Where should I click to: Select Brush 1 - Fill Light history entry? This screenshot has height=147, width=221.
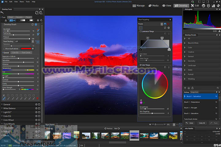click(200, 108)
